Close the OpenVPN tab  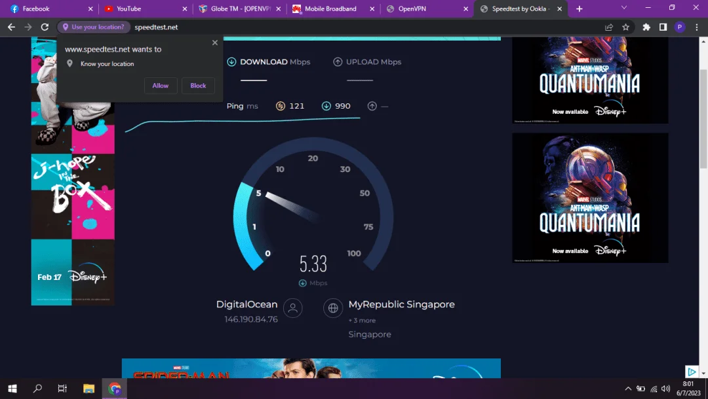pos(466,9)
